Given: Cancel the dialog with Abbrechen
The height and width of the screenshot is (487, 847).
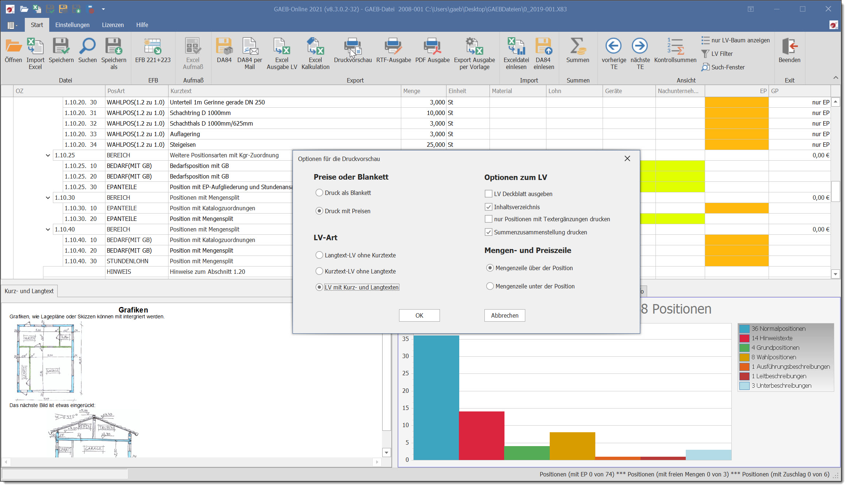Looking at the screenshot, I should (x=504, y=315).
